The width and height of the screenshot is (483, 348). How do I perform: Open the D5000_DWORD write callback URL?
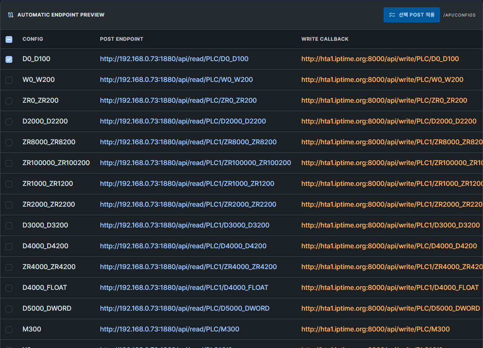(391, 309)
